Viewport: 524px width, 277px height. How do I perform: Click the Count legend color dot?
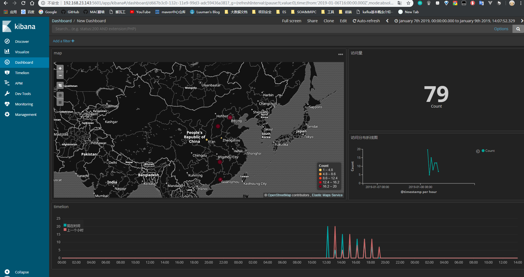click(x=483, y=151)
